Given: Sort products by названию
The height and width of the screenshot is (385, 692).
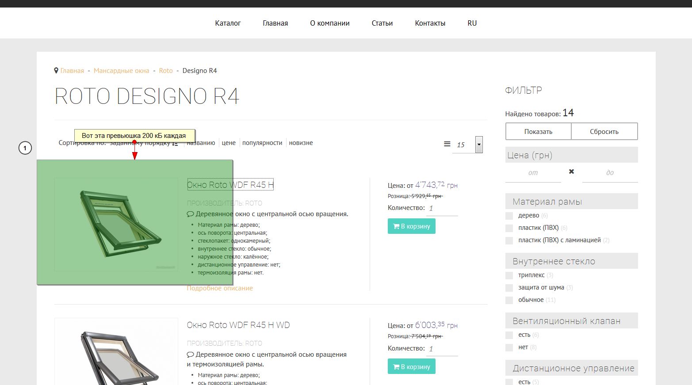Looking at the screenshot, I should (201, 143).
